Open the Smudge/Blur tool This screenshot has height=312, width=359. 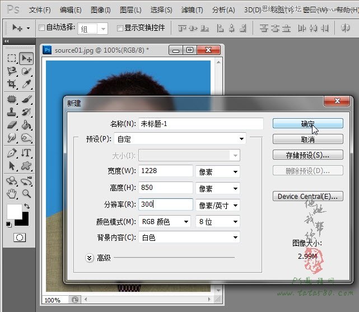12,138
